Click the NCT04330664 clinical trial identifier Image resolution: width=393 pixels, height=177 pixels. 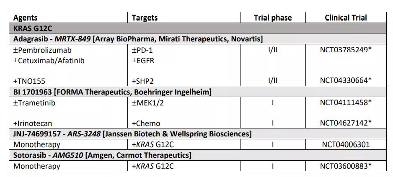(x=346, y=81)
